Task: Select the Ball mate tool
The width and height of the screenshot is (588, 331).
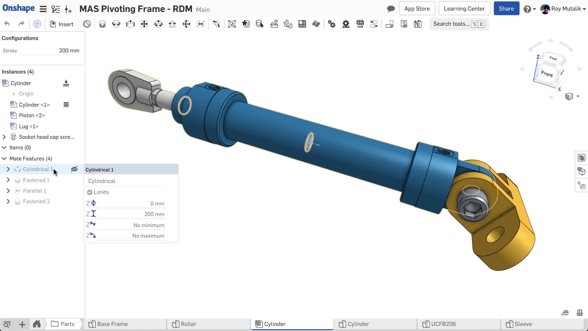Action: pyautogui.click(x=186, y=24)
